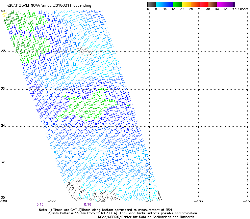
Task: Click the "45" label under the color bar
Action: pyautogui.click(x=225, y=9)
